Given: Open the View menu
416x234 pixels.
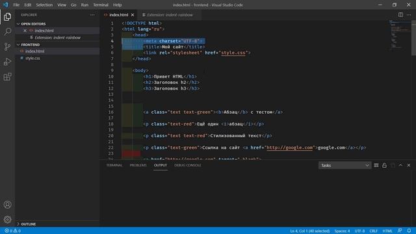Looking at the screenshot, I should click(x=62, y=5).
